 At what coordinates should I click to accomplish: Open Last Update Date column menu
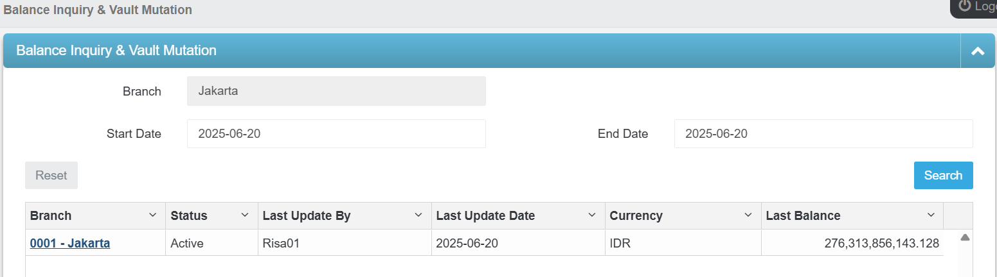click(591, 215)
